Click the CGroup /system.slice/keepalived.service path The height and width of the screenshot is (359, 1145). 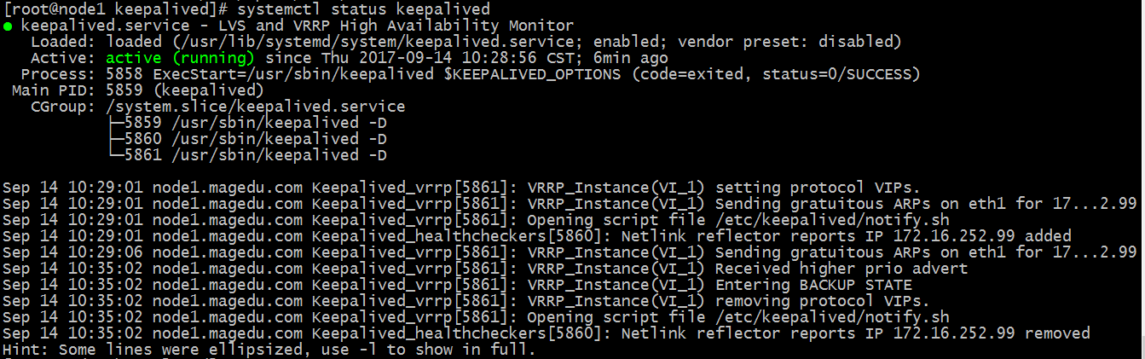coord(256,107)
